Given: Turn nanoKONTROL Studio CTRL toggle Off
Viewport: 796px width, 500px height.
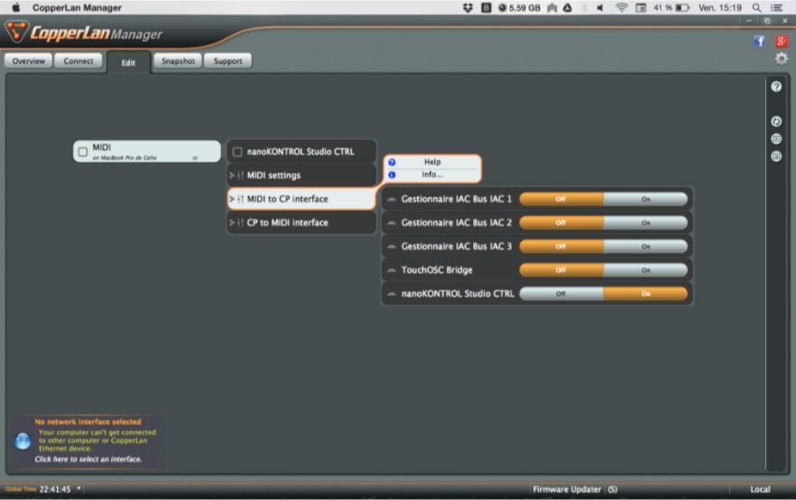Looking at the screenshot, I should tap(561, 294).
